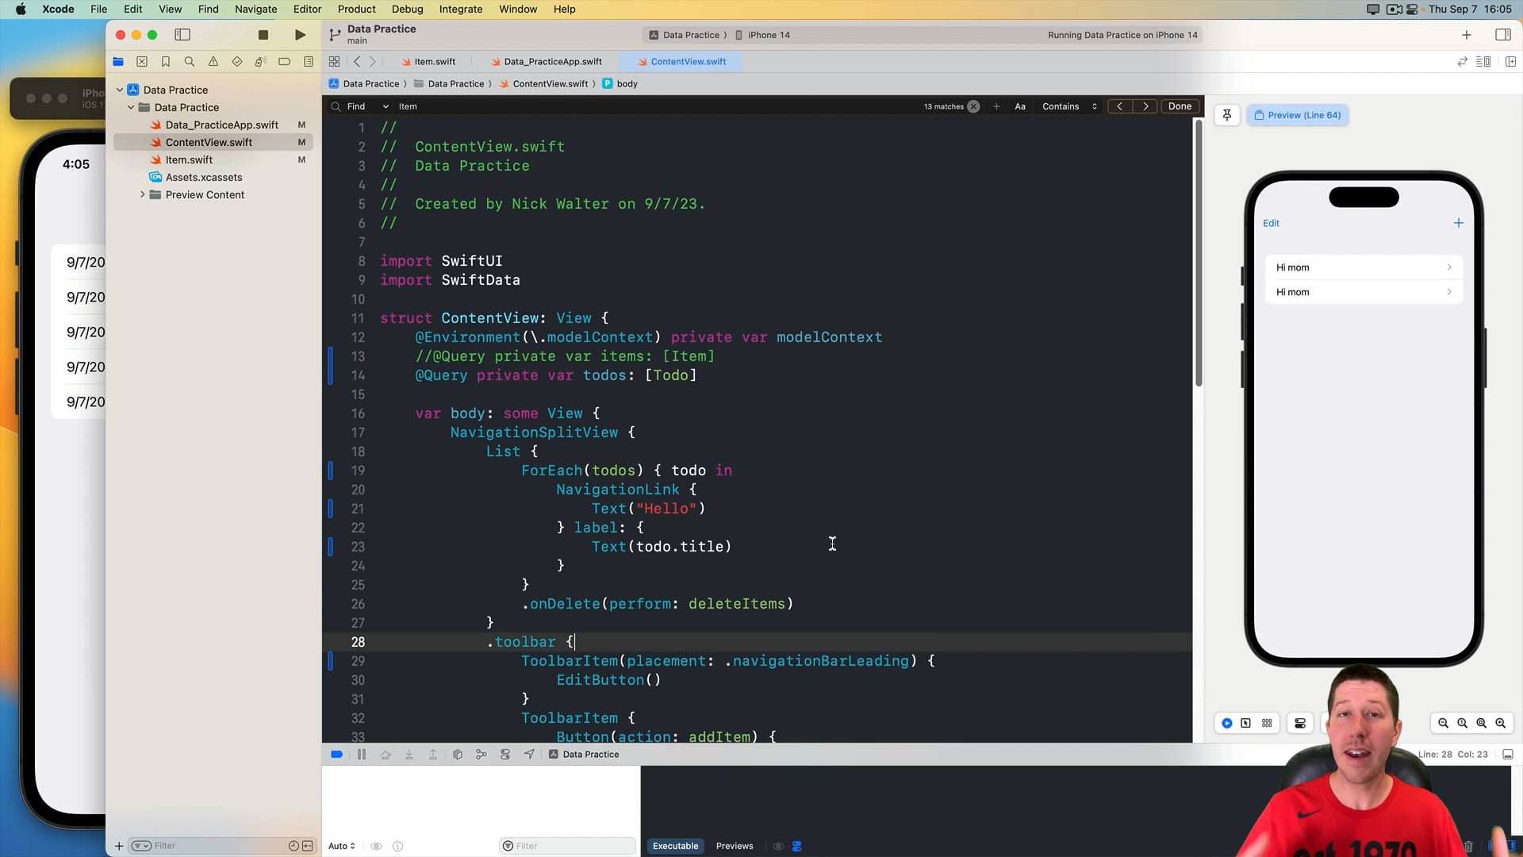The width and height of the screenshot is (1523, 857).
Task: Jump to the previous find match
Action: (1119, 106)
